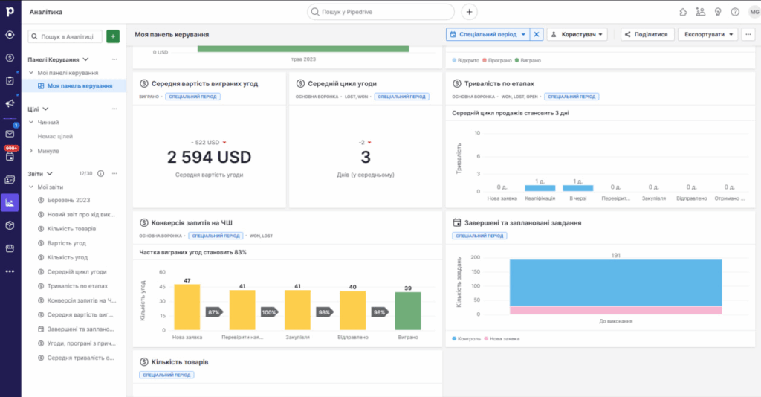Collapse the Мої звіти tree group

(x=31, y=187)
